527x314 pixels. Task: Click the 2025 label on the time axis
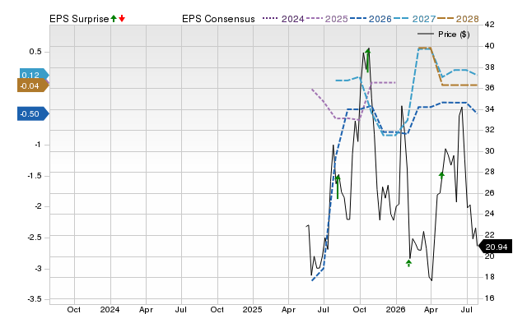[253, 309]
